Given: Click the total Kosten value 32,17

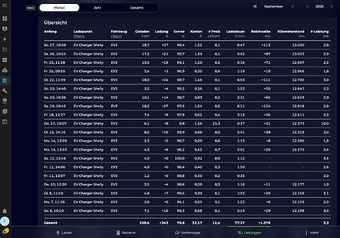Looking at the screenshot, I should tap(197, 223).
